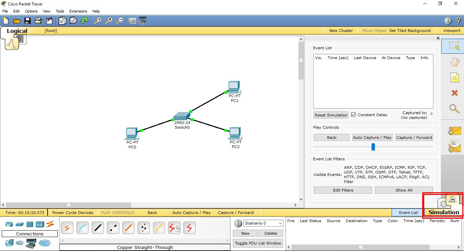Select the Place Note tool
This screenshot has width=464, height=251.
pyautogui.click(x=454, y=77)
